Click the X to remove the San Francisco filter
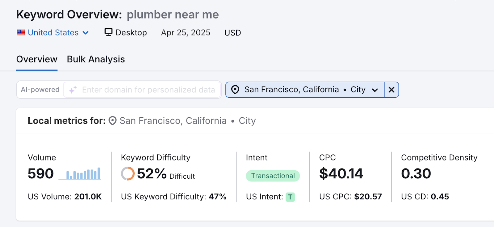Image resolution: width=494 pixels, height=227 pixels. 391,90
